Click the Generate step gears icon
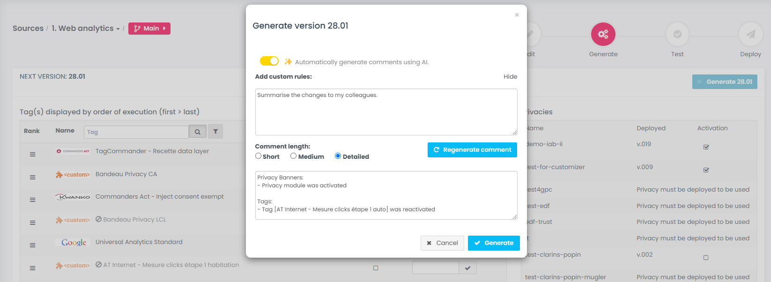The width and height of the screenshot is (771, 282). tap(603, 34)
